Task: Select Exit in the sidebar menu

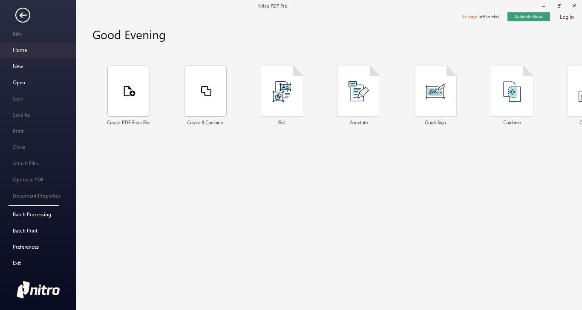Action: coord(38,263)
